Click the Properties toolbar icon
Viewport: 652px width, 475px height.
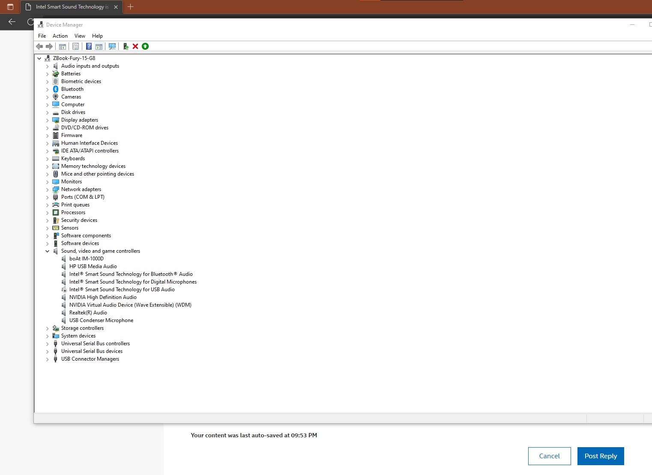75,46
